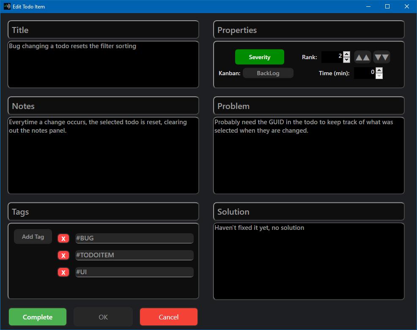Screen dimensions: 417x330
Task: Click the 'Kanban:' label
Action: 230,73
